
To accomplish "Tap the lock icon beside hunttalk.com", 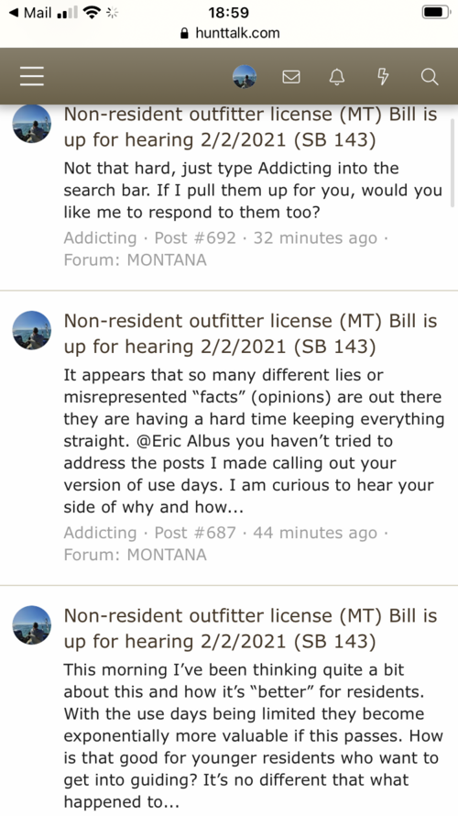I will pos(184,34).
